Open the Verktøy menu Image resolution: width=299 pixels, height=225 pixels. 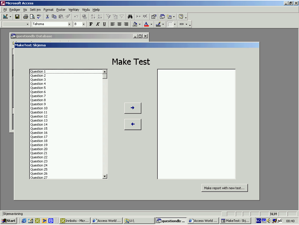pyautogui.click(x=74, y=10)
